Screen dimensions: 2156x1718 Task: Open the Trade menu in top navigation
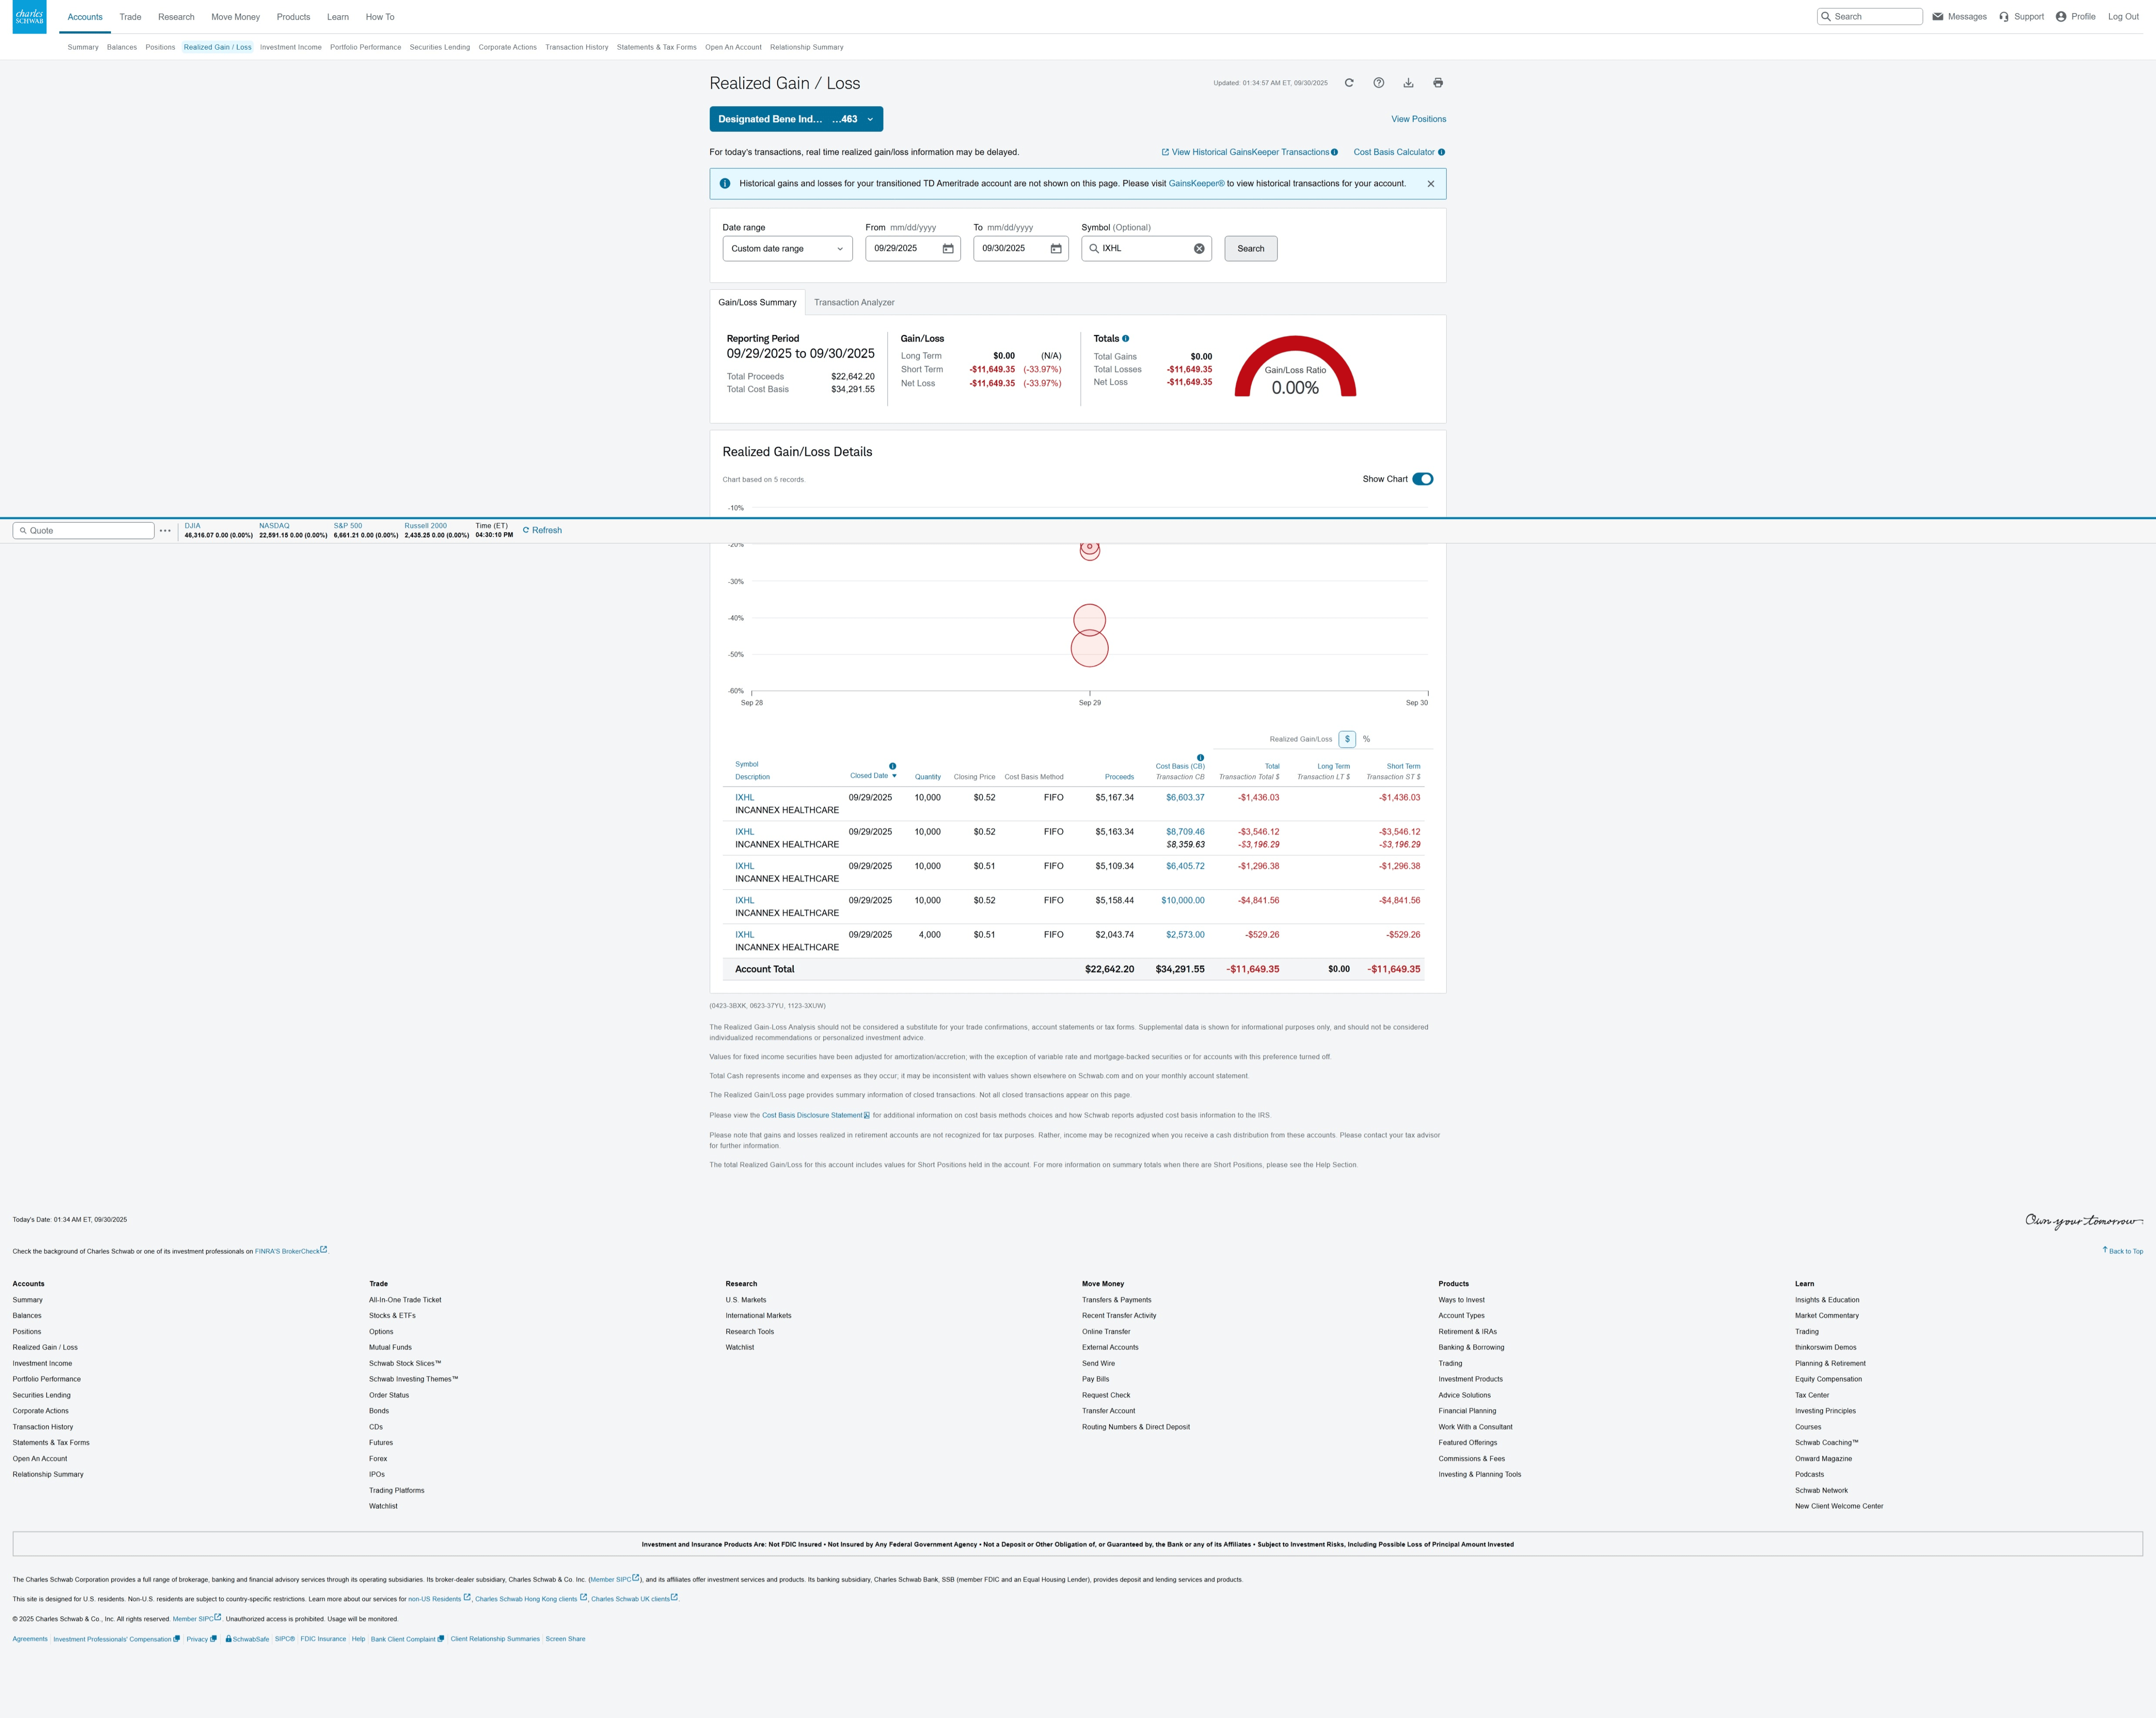pos(130,17)
